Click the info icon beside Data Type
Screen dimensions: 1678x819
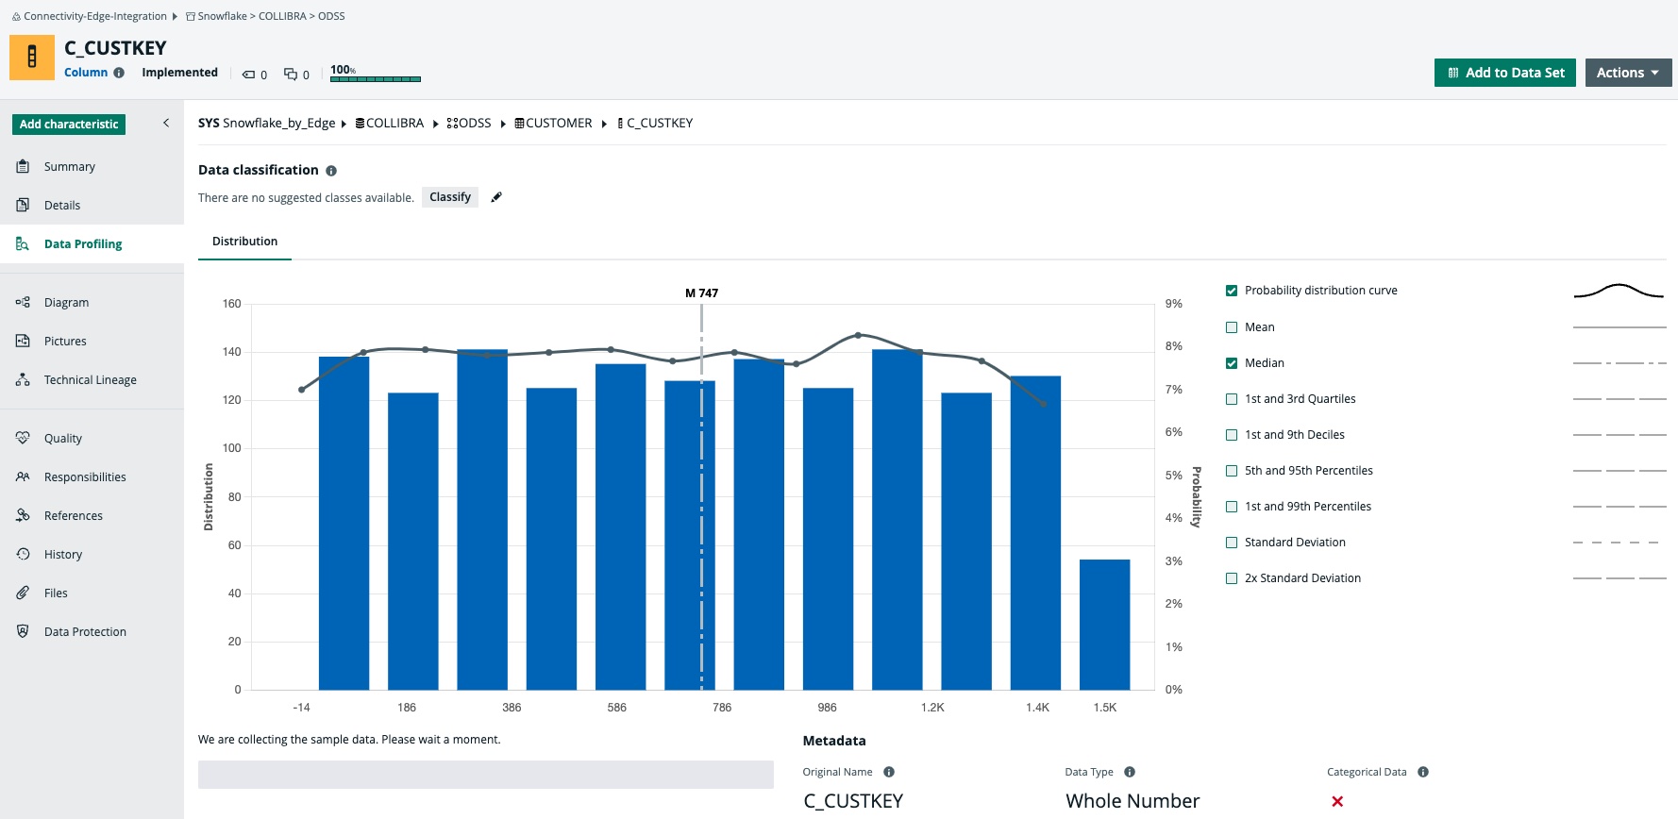(1130, 772)
